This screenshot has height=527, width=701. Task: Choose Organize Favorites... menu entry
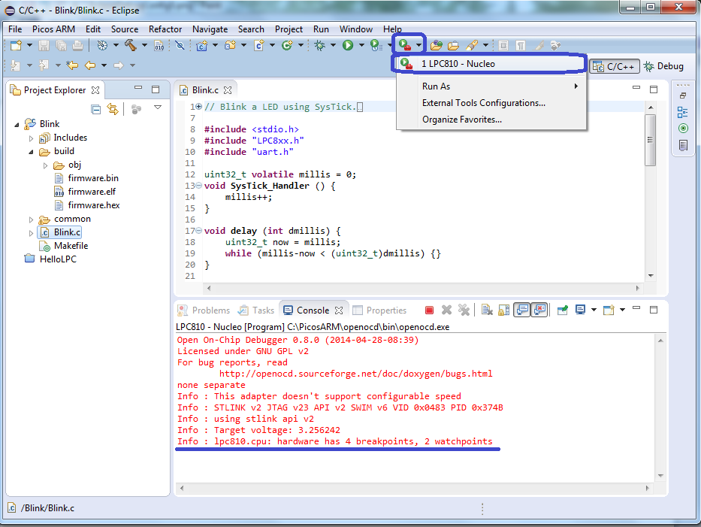[492, 120]
